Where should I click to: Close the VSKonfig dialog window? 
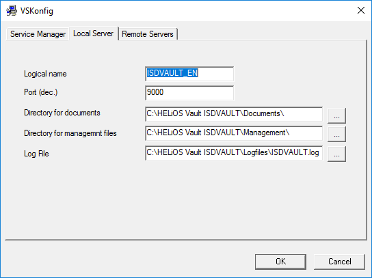361,10
